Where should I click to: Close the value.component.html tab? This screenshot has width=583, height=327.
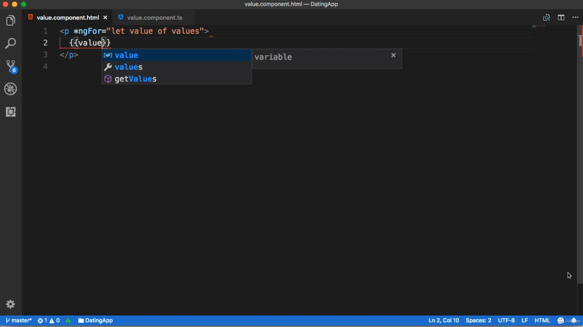coord(105,17)
